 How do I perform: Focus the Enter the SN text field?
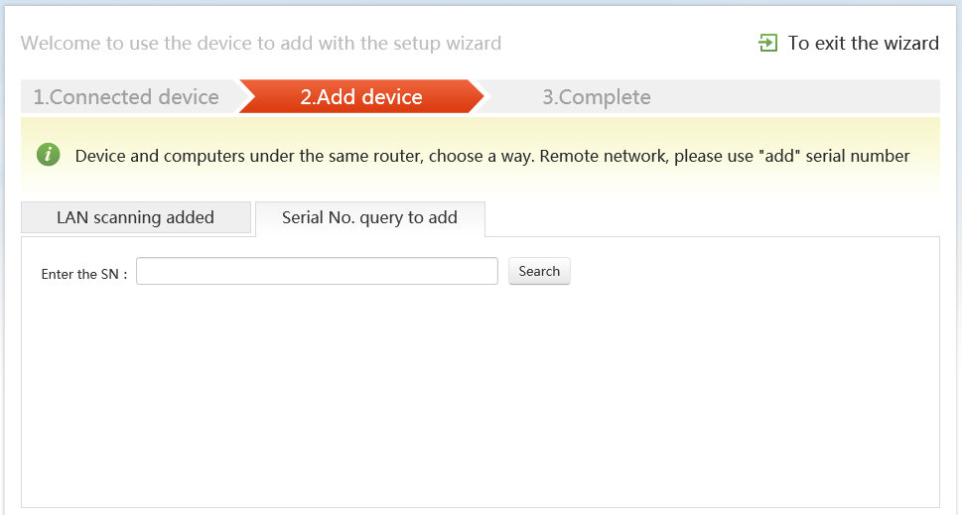(x=317, y=271)
